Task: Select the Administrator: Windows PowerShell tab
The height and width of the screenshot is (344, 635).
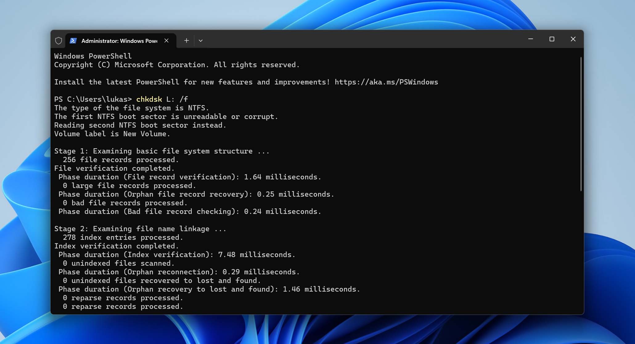Action: pyautogui.click(x=121, y=41)
